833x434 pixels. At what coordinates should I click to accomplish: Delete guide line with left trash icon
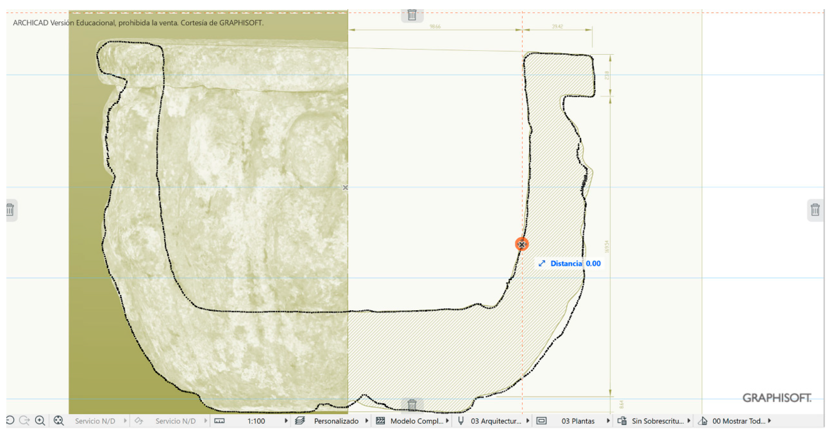pyautogui.click(x=10, y=210)
